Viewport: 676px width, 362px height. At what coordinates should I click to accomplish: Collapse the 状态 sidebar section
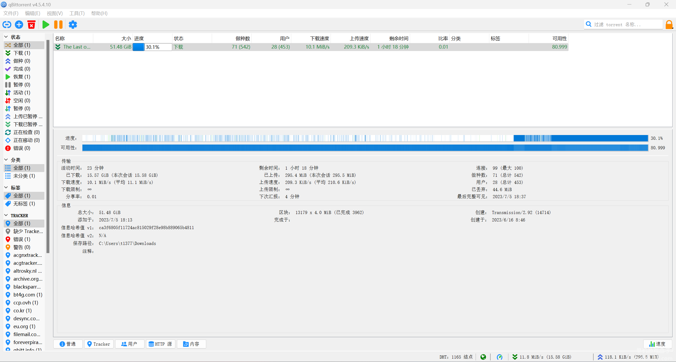tap(6, 37)
